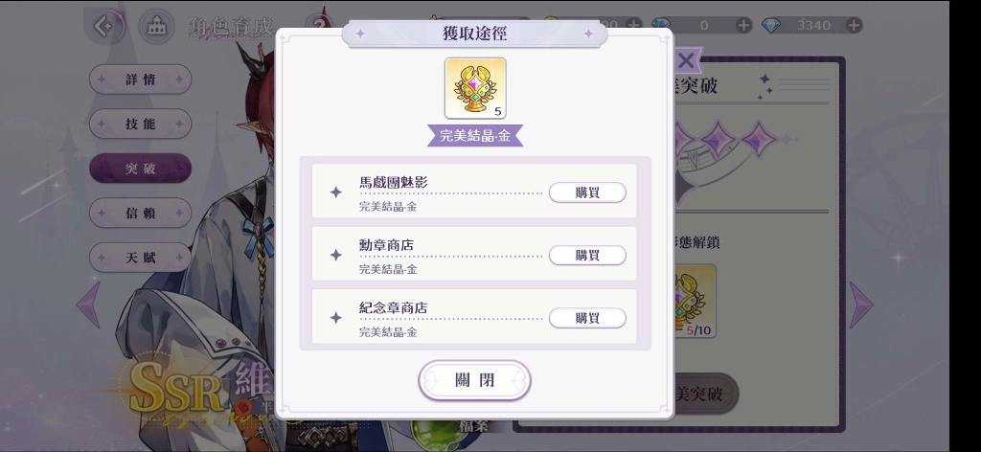The width and height of the screenshot is (981, 452).
Task: Click 購買 for 勳章商店
Action: click(587, 255)
